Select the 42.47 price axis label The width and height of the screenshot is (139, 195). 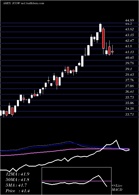point(129,41)
